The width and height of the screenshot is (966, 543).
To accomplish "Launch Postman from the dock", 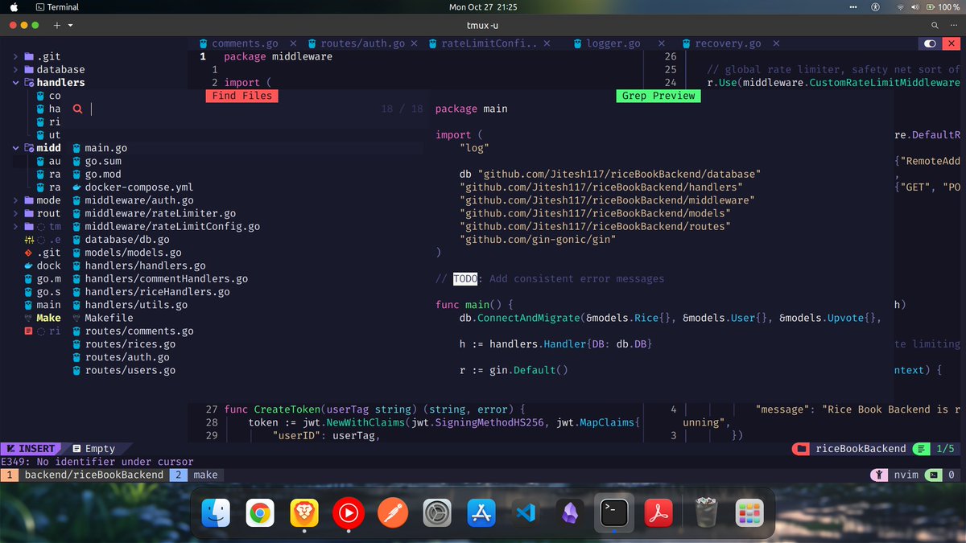I will click(x=393, y=512).
